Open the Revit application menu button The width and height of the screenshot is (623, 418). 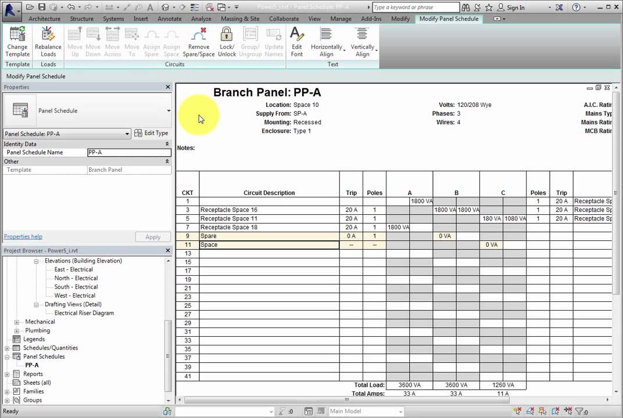point(11,10)
